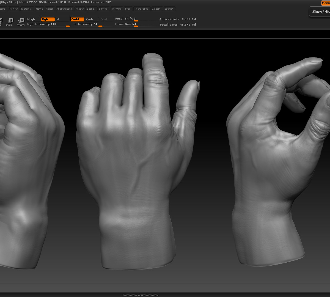Enable Zadd sculpt mode
Viewport: 330px width, 297px height.
point(77,19)
